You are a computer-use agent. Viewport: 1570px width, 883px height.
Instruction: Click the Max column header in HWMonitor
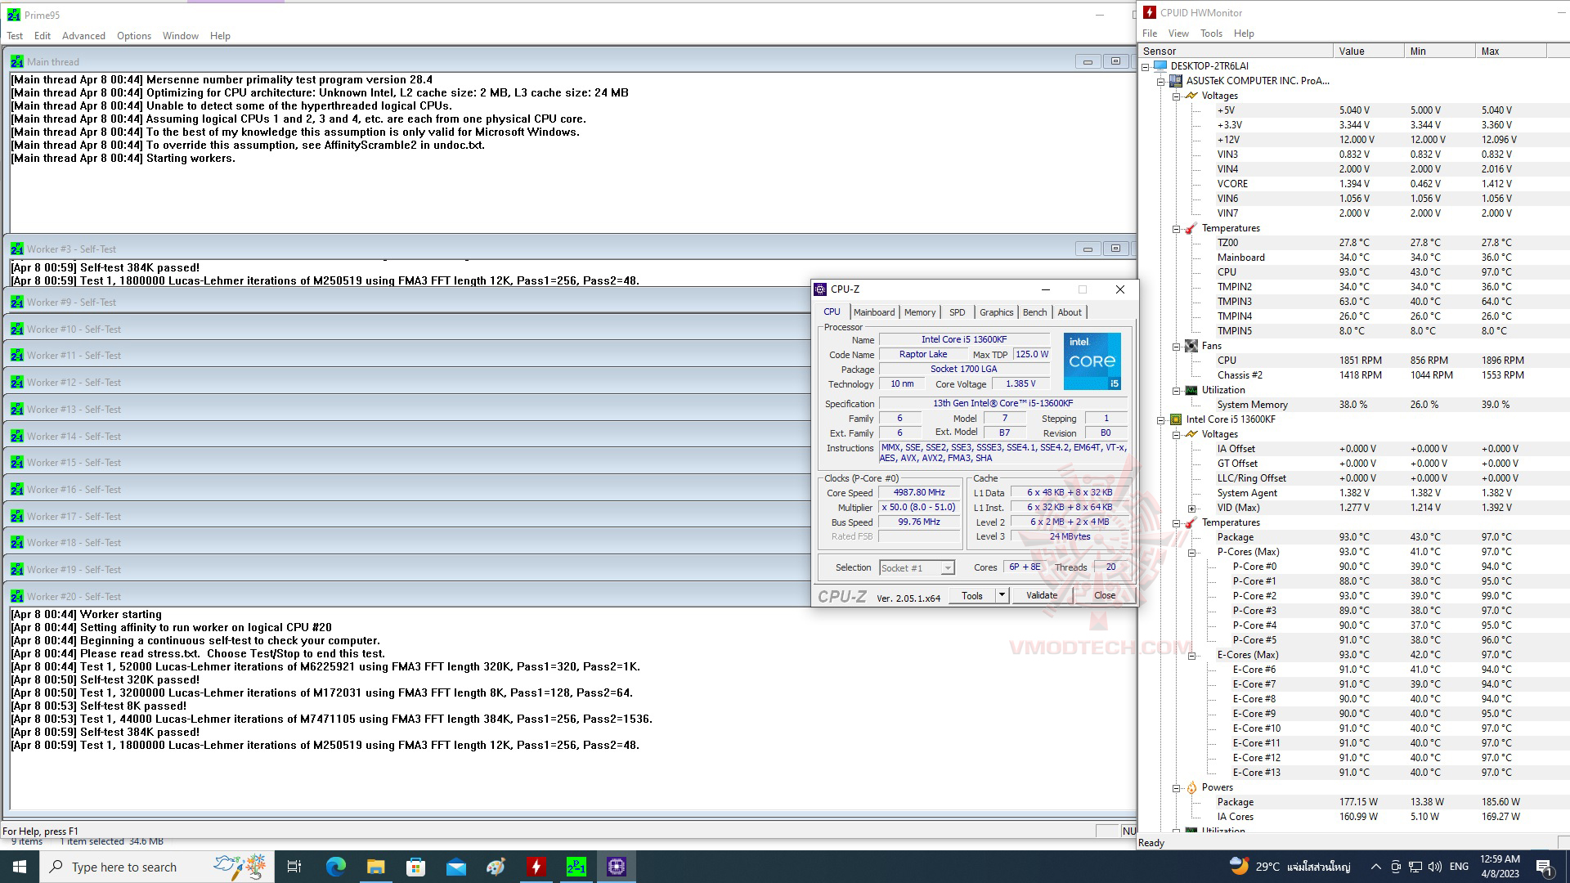pos(1510,51)
